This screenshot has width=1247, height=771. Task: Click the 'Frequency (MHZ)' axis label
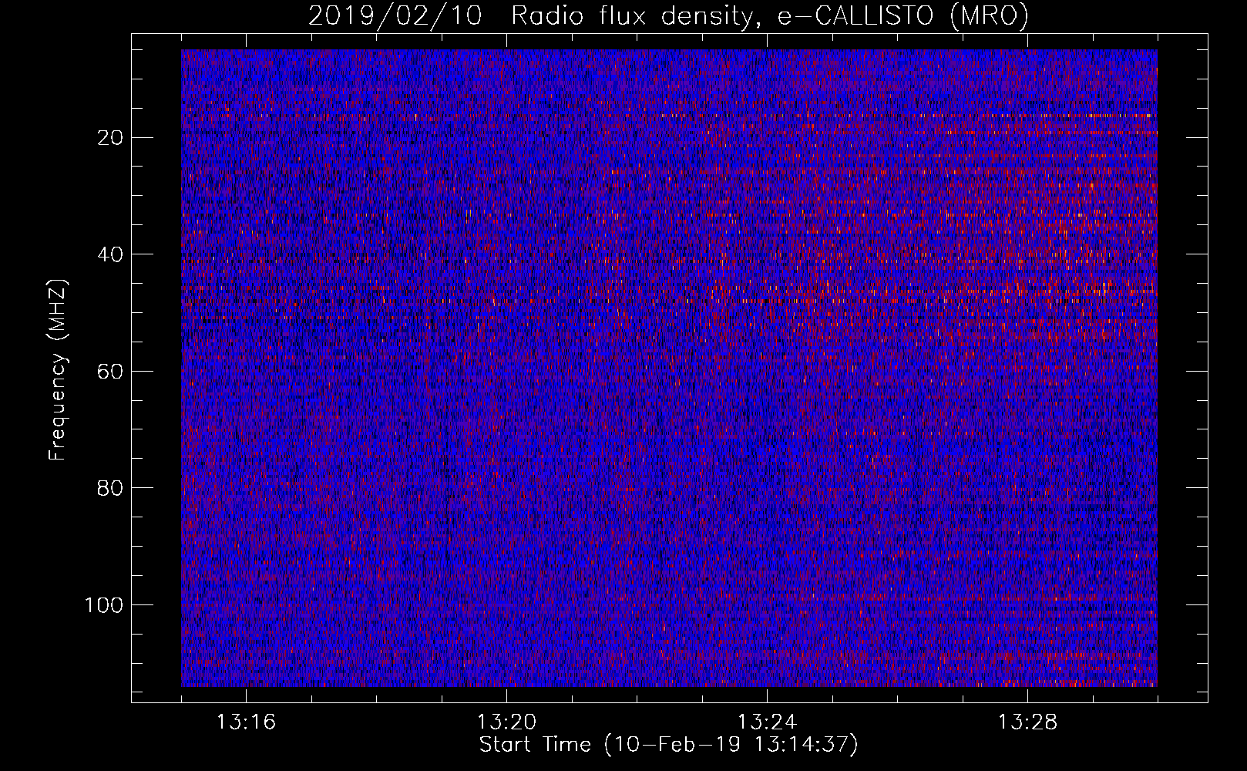[59, 371]
